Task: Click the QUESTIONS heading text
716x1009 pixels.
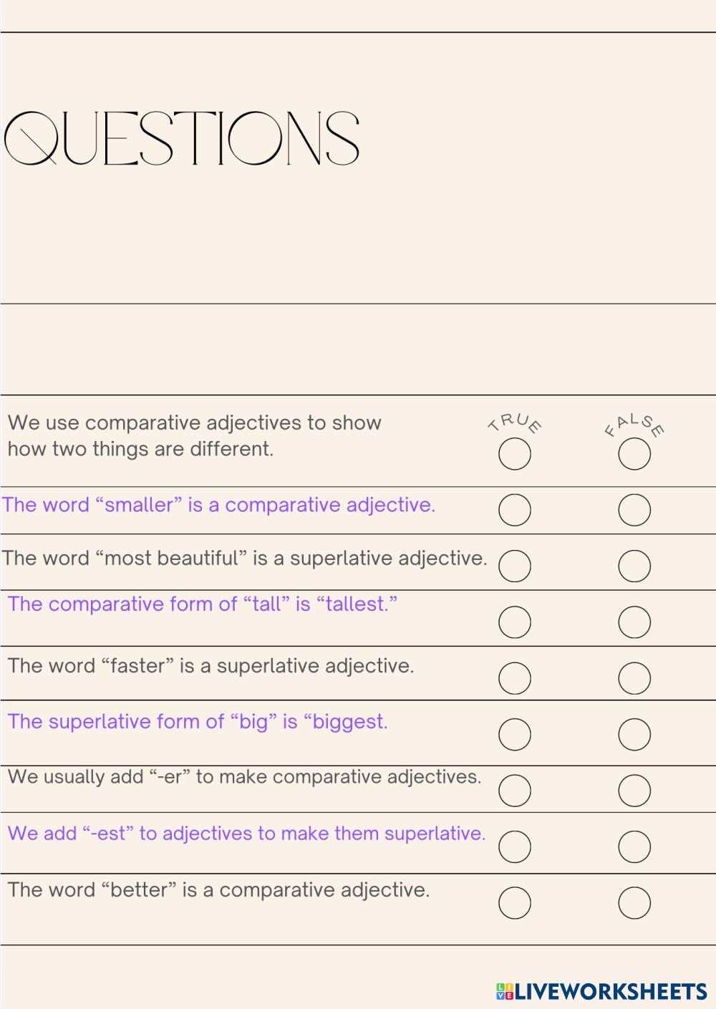Action: pos(182,138)
